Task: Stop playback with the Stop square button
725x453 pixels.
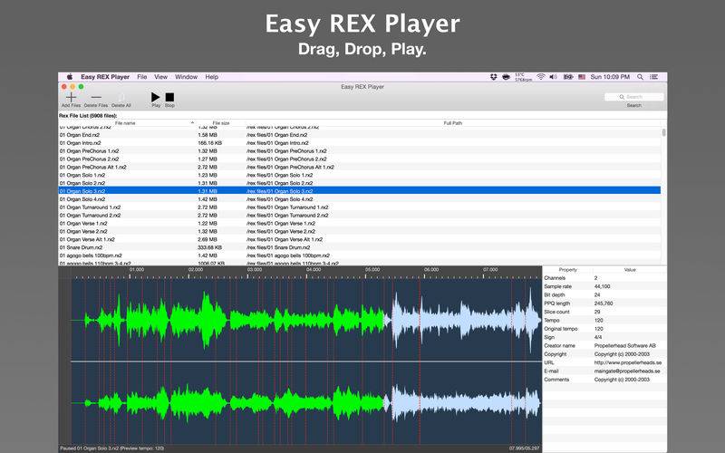Action: coord(169,97)
